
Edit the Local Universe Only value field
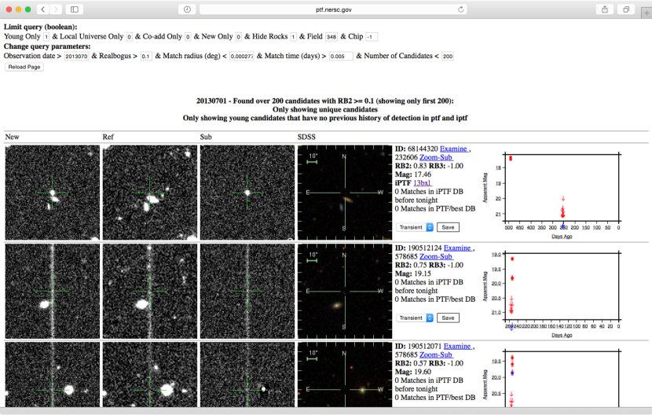pos(130,37)
